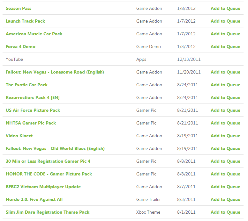Open American Muscle Car Pack
The width and height of the screenshot is (248, 221).
pyautogui.click(x=34, y=34)
